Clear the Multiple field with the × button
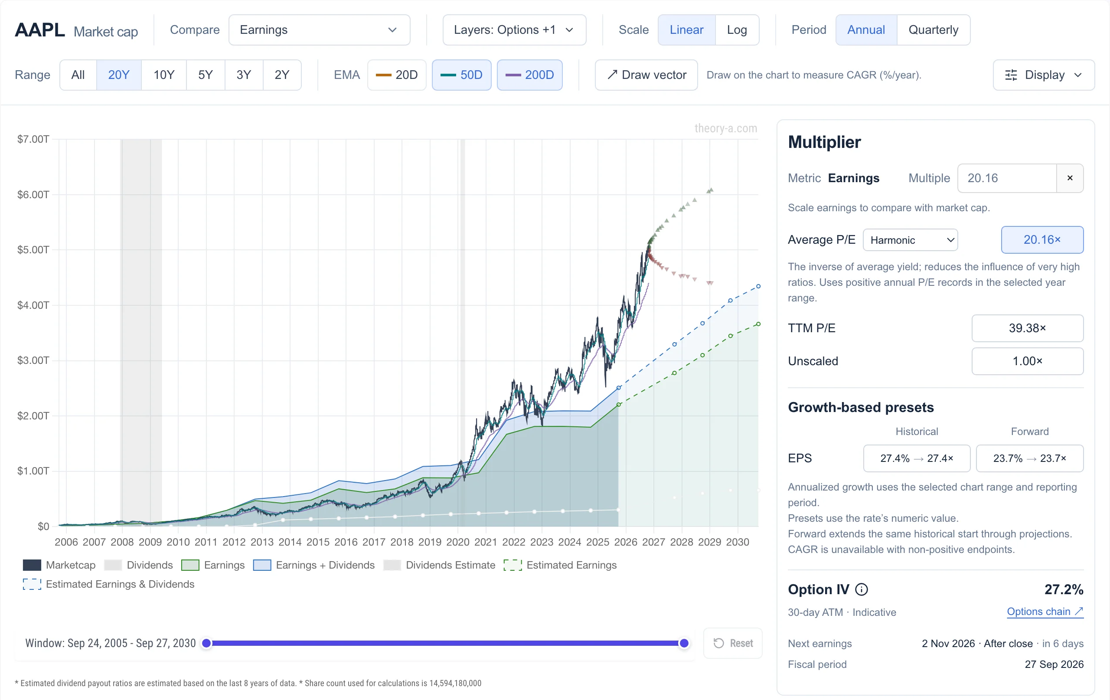1110x700 pixels. point(1069,178)
